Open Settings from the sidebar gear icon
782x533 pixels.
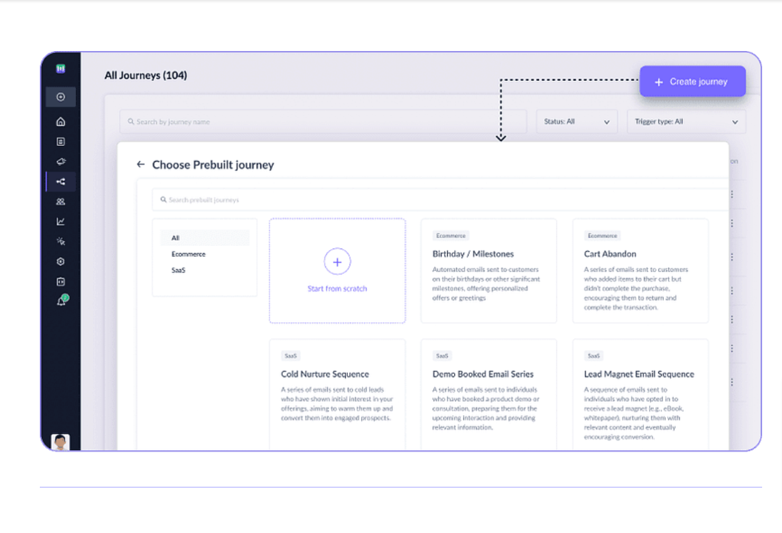[60, 261]
